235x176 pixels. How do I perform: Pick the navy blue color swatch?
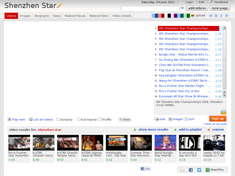(156, 16)
